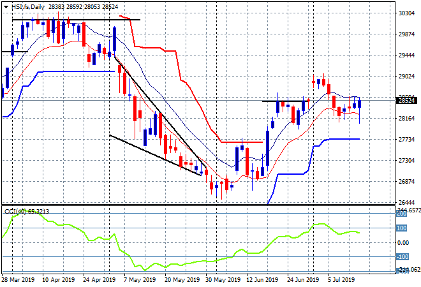Select the black horizontal line near 28524 in June
Image resolution: width=421 pixels, height=287 pixels.
pos(285,101)
